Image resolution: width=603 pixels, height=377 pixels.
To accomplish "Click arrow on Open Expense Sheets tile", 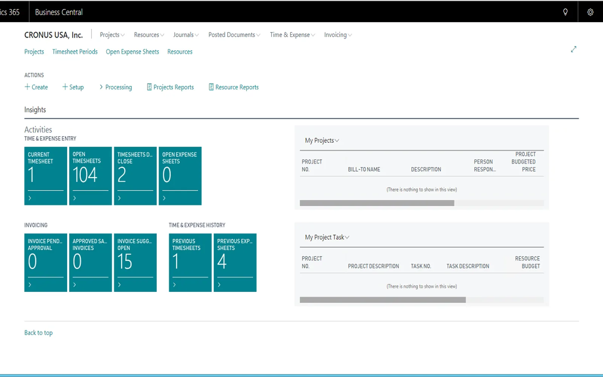I will click(164, 198).
